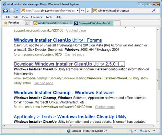
Task: Open the Favorites star button
Action: 12,23
